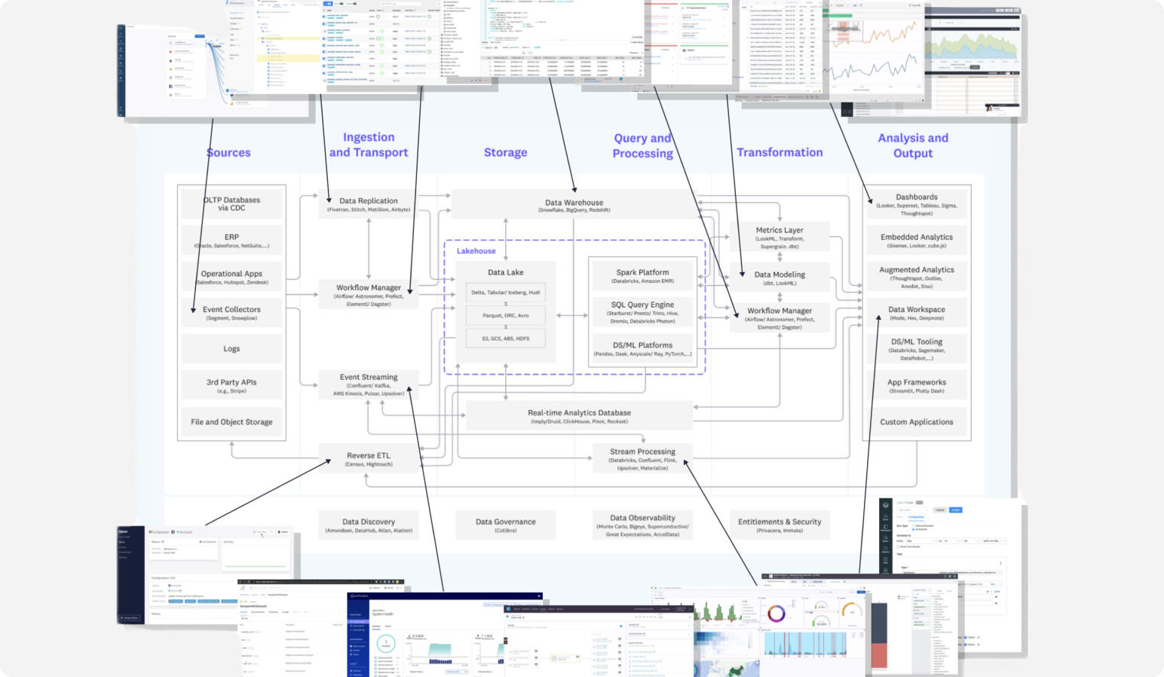This screenshot has width=1164, height=677.
Task: Click the blue add source button in the Segment window
Action: click(x=200, y=36)
